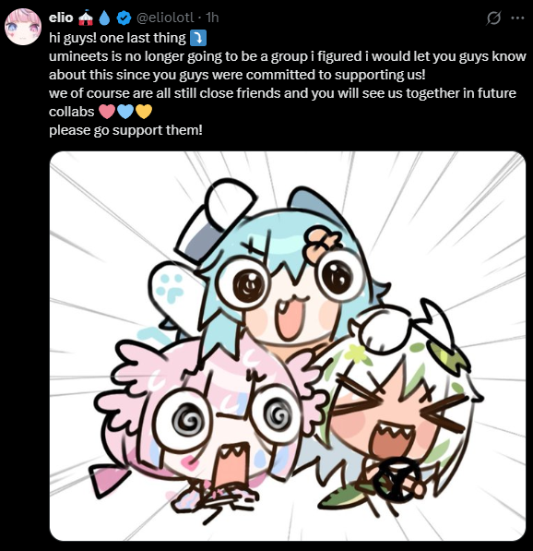Click the water droplet emoji in name
Viewport: 533px width, 551px height.
(x=104, y=18)
